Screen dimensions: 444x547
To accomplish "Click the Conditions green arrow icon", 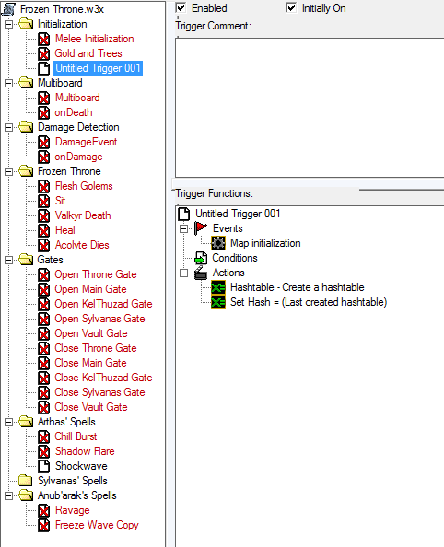I will pos(201,258).
